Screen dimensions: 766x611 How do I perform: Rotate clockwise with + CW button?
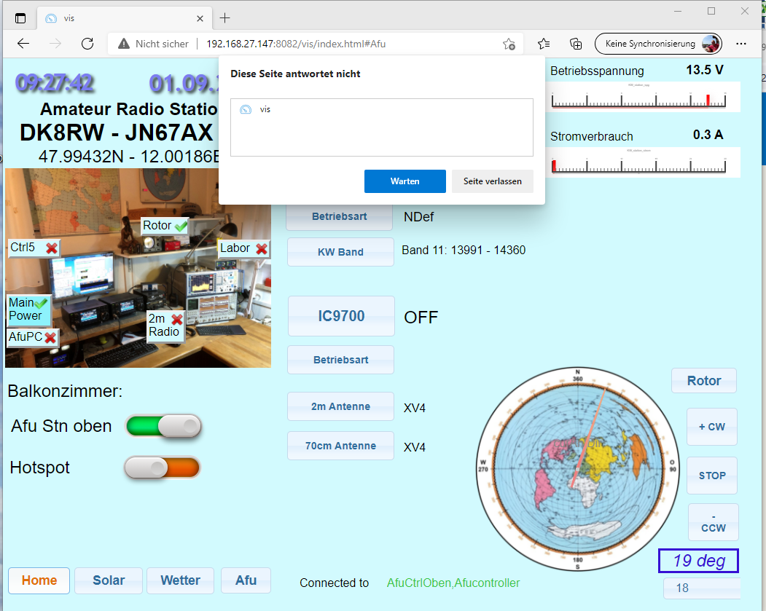[x=712, y=427]
